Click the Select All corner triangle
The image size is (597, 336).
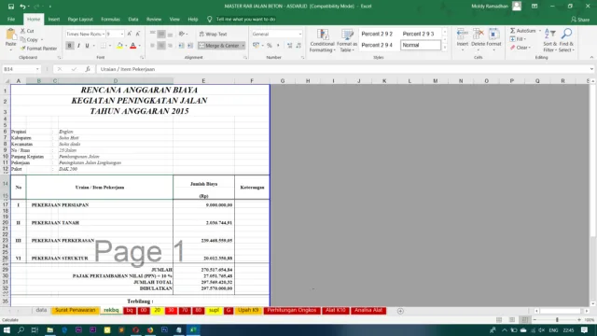tap(7, 81)
